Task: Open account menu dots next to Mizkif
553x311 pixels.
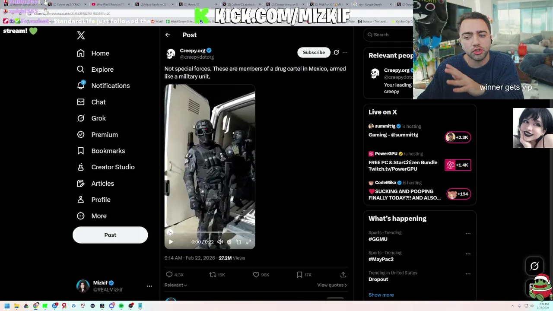Action: tap(149, 286)
